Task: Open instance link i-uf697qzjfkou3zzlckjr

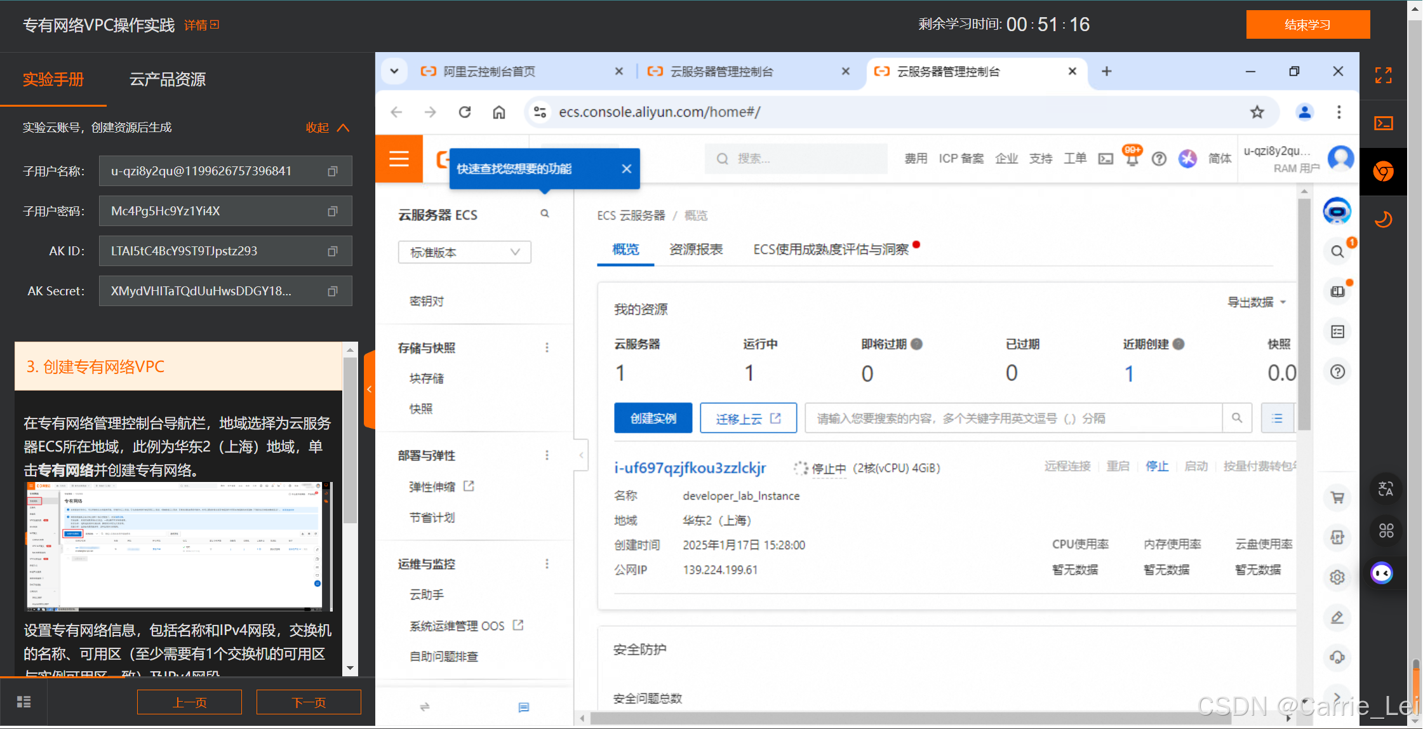Action: click(x=690, y=469)
